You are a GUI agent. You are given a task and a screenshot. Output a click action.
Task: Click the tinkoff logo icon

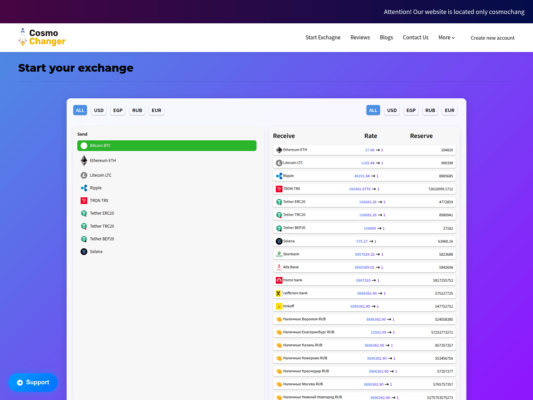279,306
